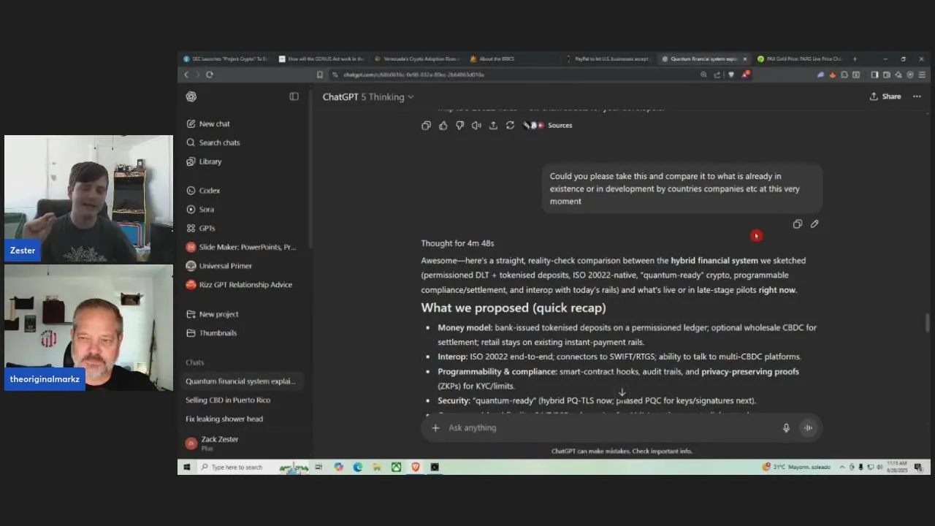
Task: Copy the previous response
Action: point(426,126)
